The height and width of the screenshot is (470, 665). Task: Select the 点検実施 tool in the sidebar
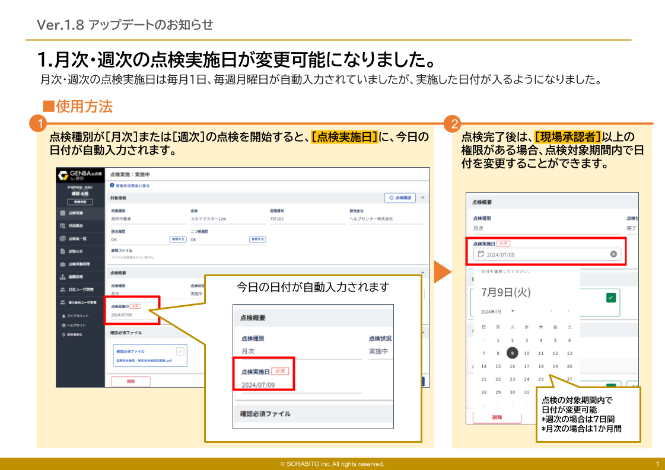click(77, 212)
